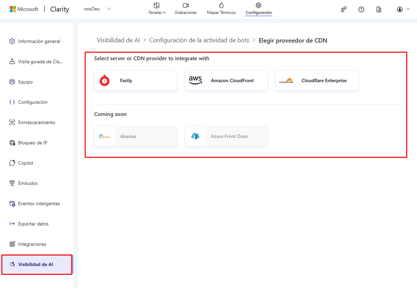Viewport: 417px width, 288px height.
Task: Click the Grabaciones camera icon
Action: click(186, 5)
